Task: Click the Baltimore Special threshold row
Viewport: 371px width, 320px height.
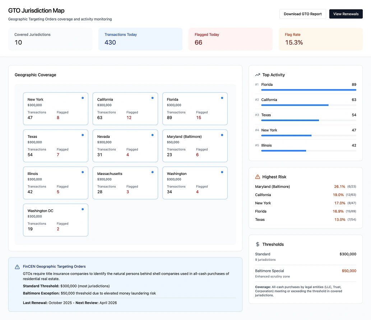Action: (305, 273)
